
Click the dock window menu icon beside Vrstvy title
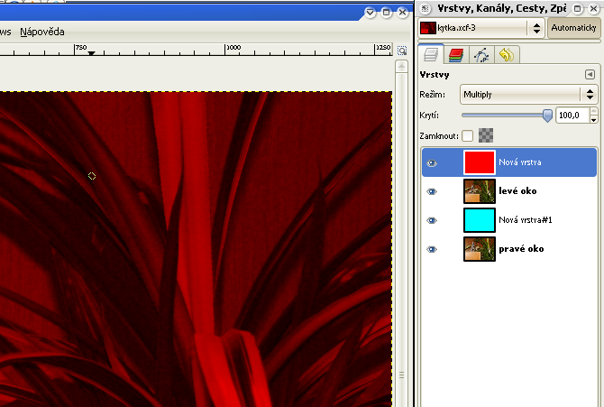pyautogui.click(x=425, y=8)
